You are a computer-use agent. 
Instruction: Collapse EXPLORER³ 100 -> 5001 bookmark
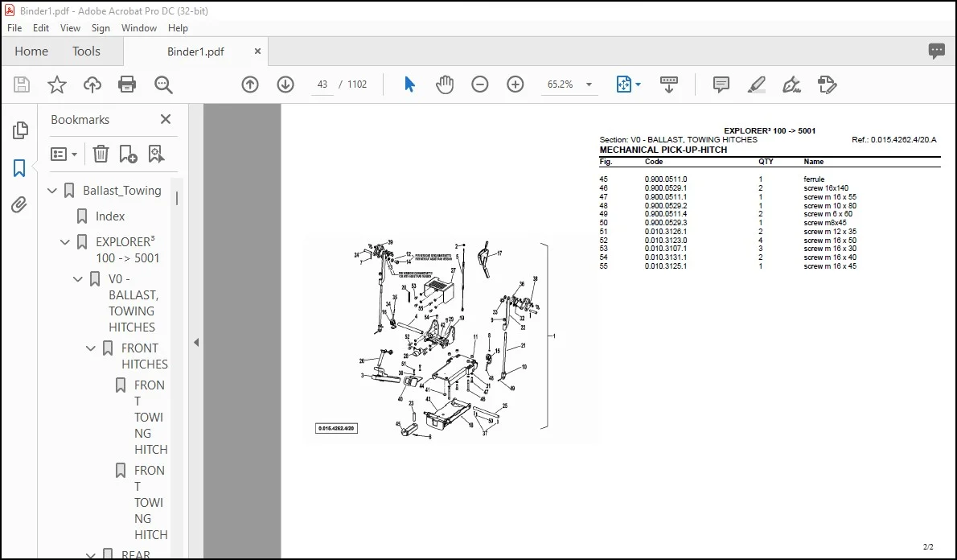(x=65, y=242)
